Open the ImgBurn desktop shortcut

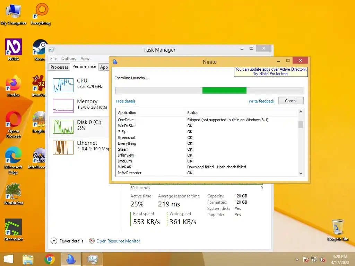pos(39,122)
